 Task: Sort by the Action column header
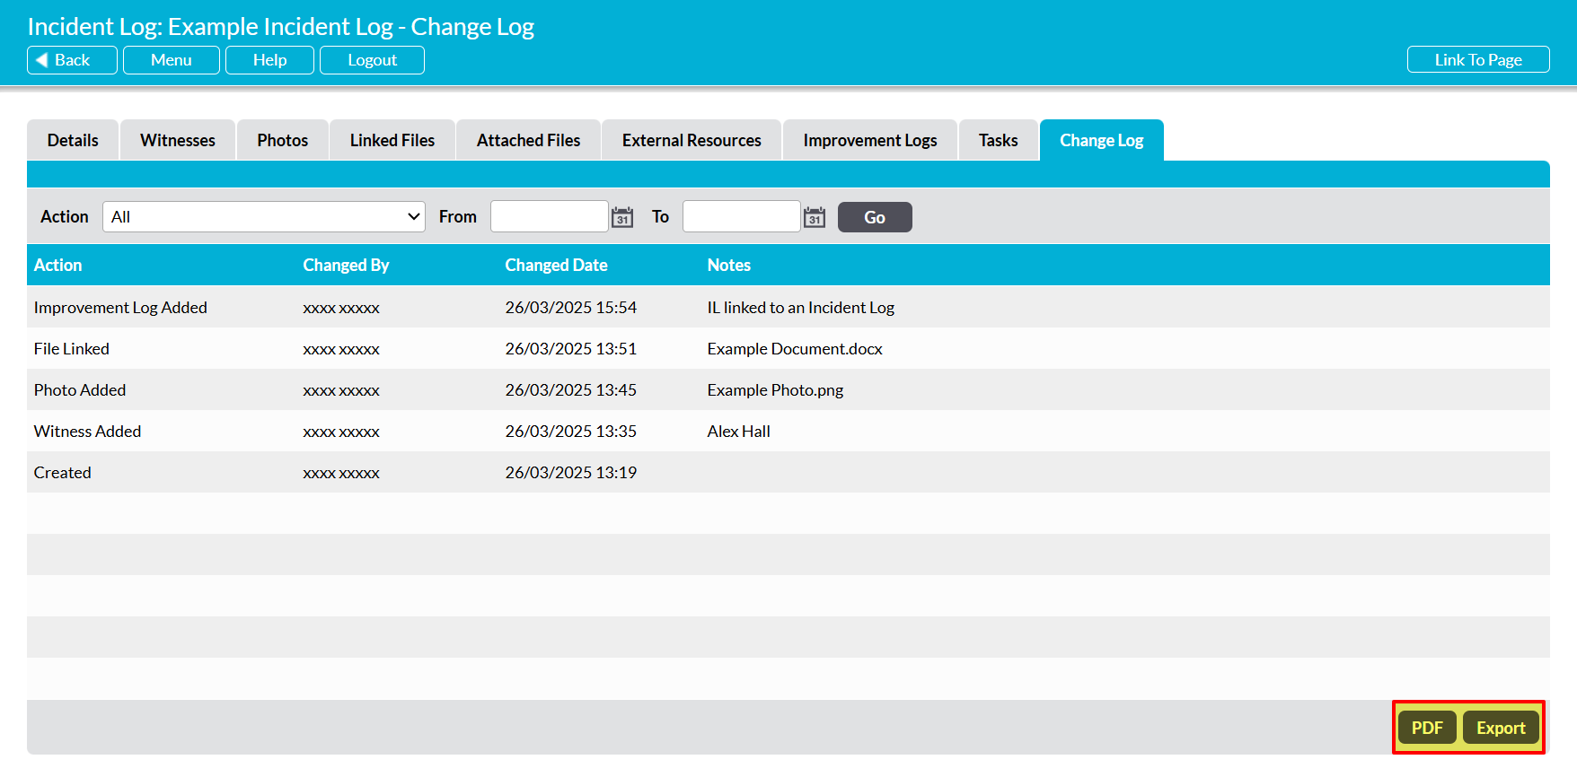(57, 265)
